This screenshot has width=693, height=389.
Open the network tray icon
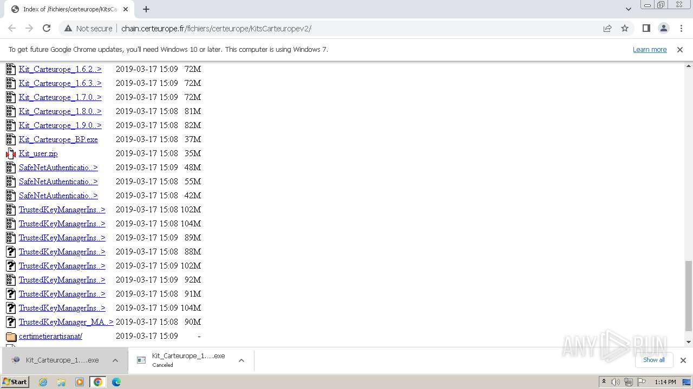coord(629,382)
